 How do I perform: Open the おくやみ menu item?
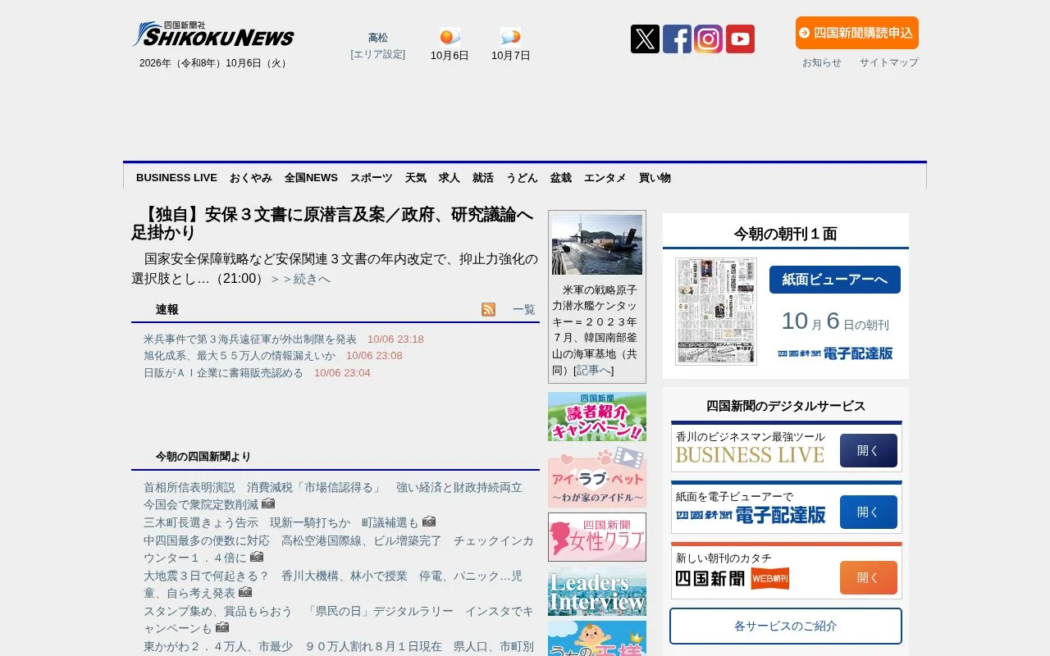coord(251,178)
